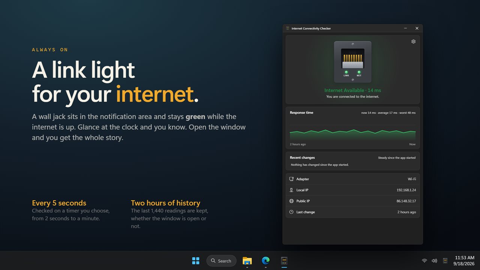Click the Adapter row's monitor icon
Image resolution: width=480 pixels, height=270 pixels.
(291, 179)
